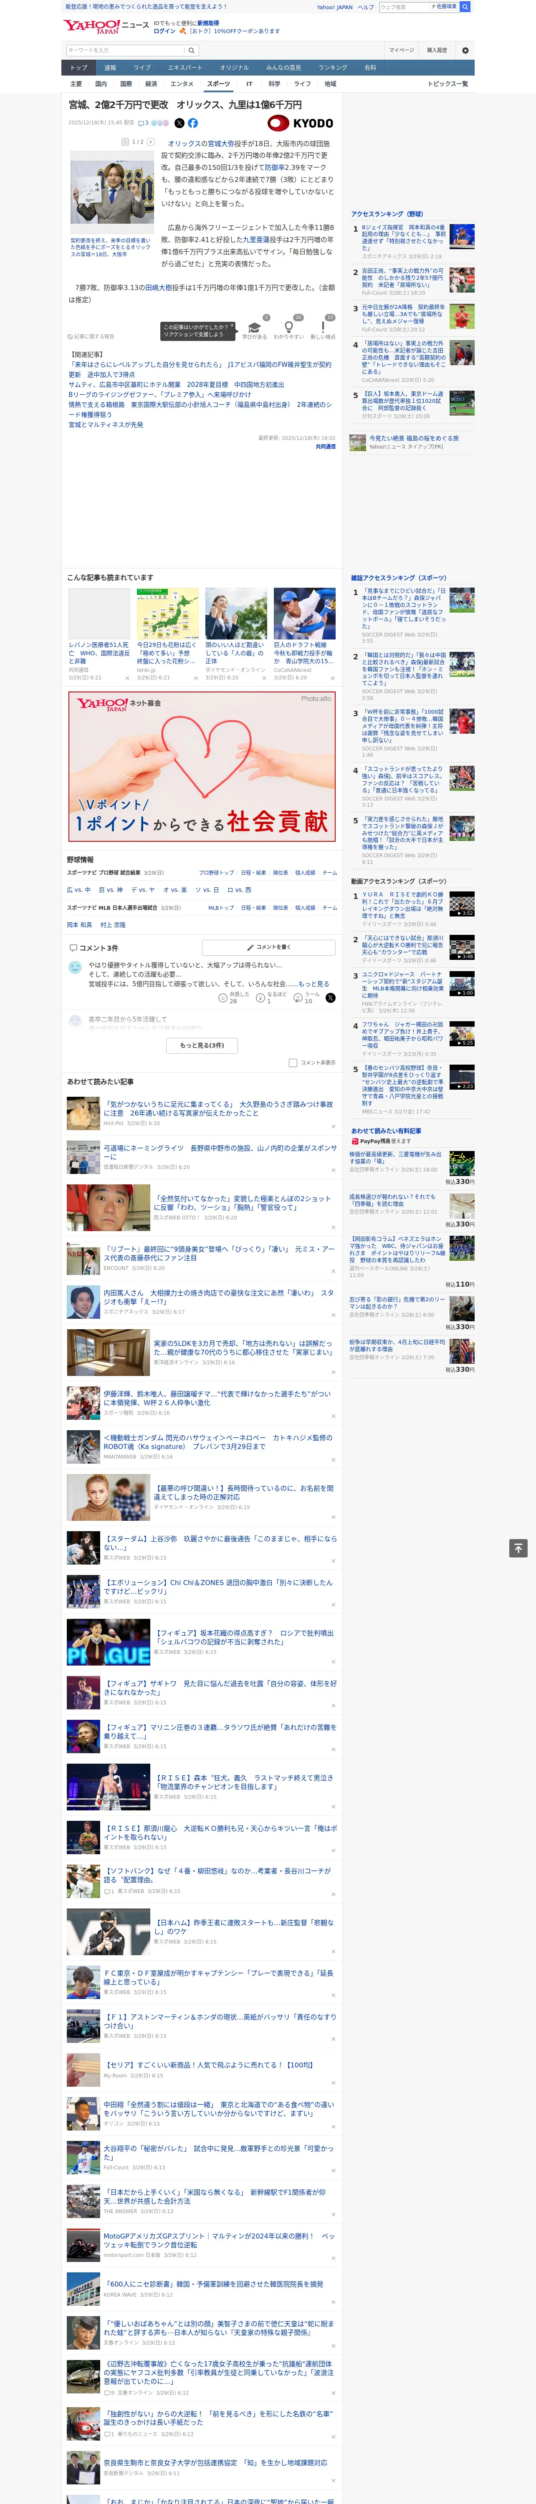Open the 地域 category tab
Viewport: 536px width, 2504px height.
331,83
